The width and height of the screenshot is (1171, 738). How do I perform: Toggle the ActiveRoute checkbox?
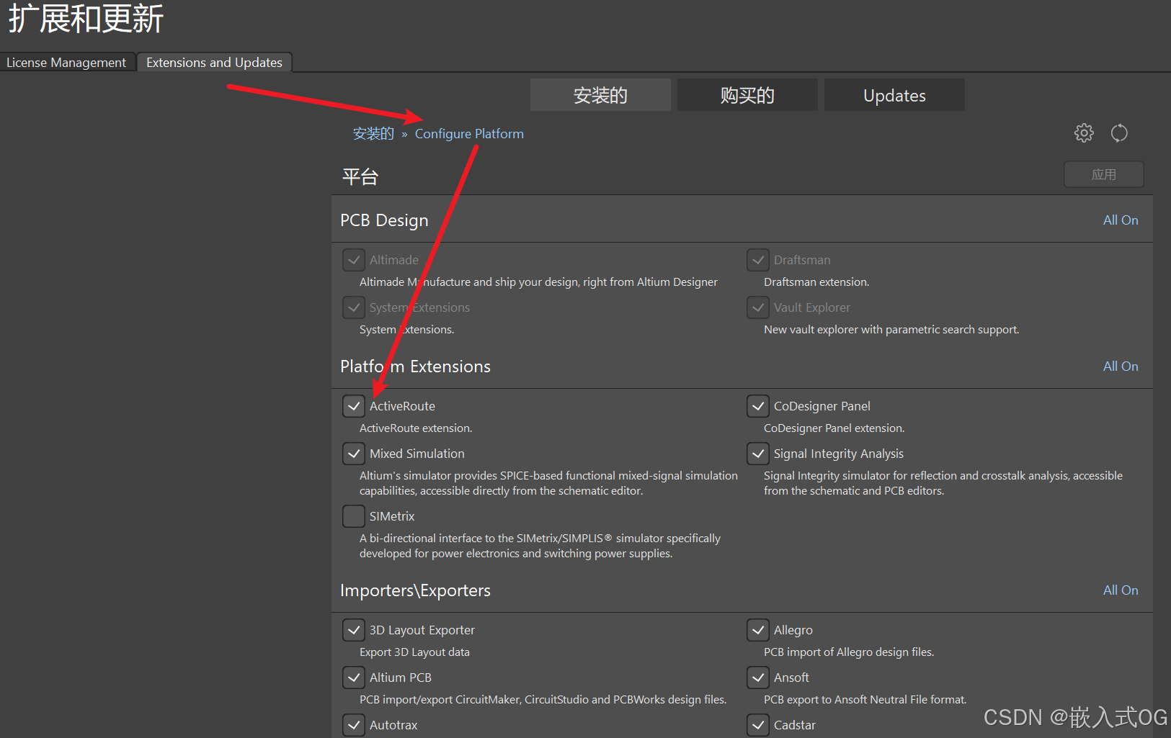tap(354, 406)
